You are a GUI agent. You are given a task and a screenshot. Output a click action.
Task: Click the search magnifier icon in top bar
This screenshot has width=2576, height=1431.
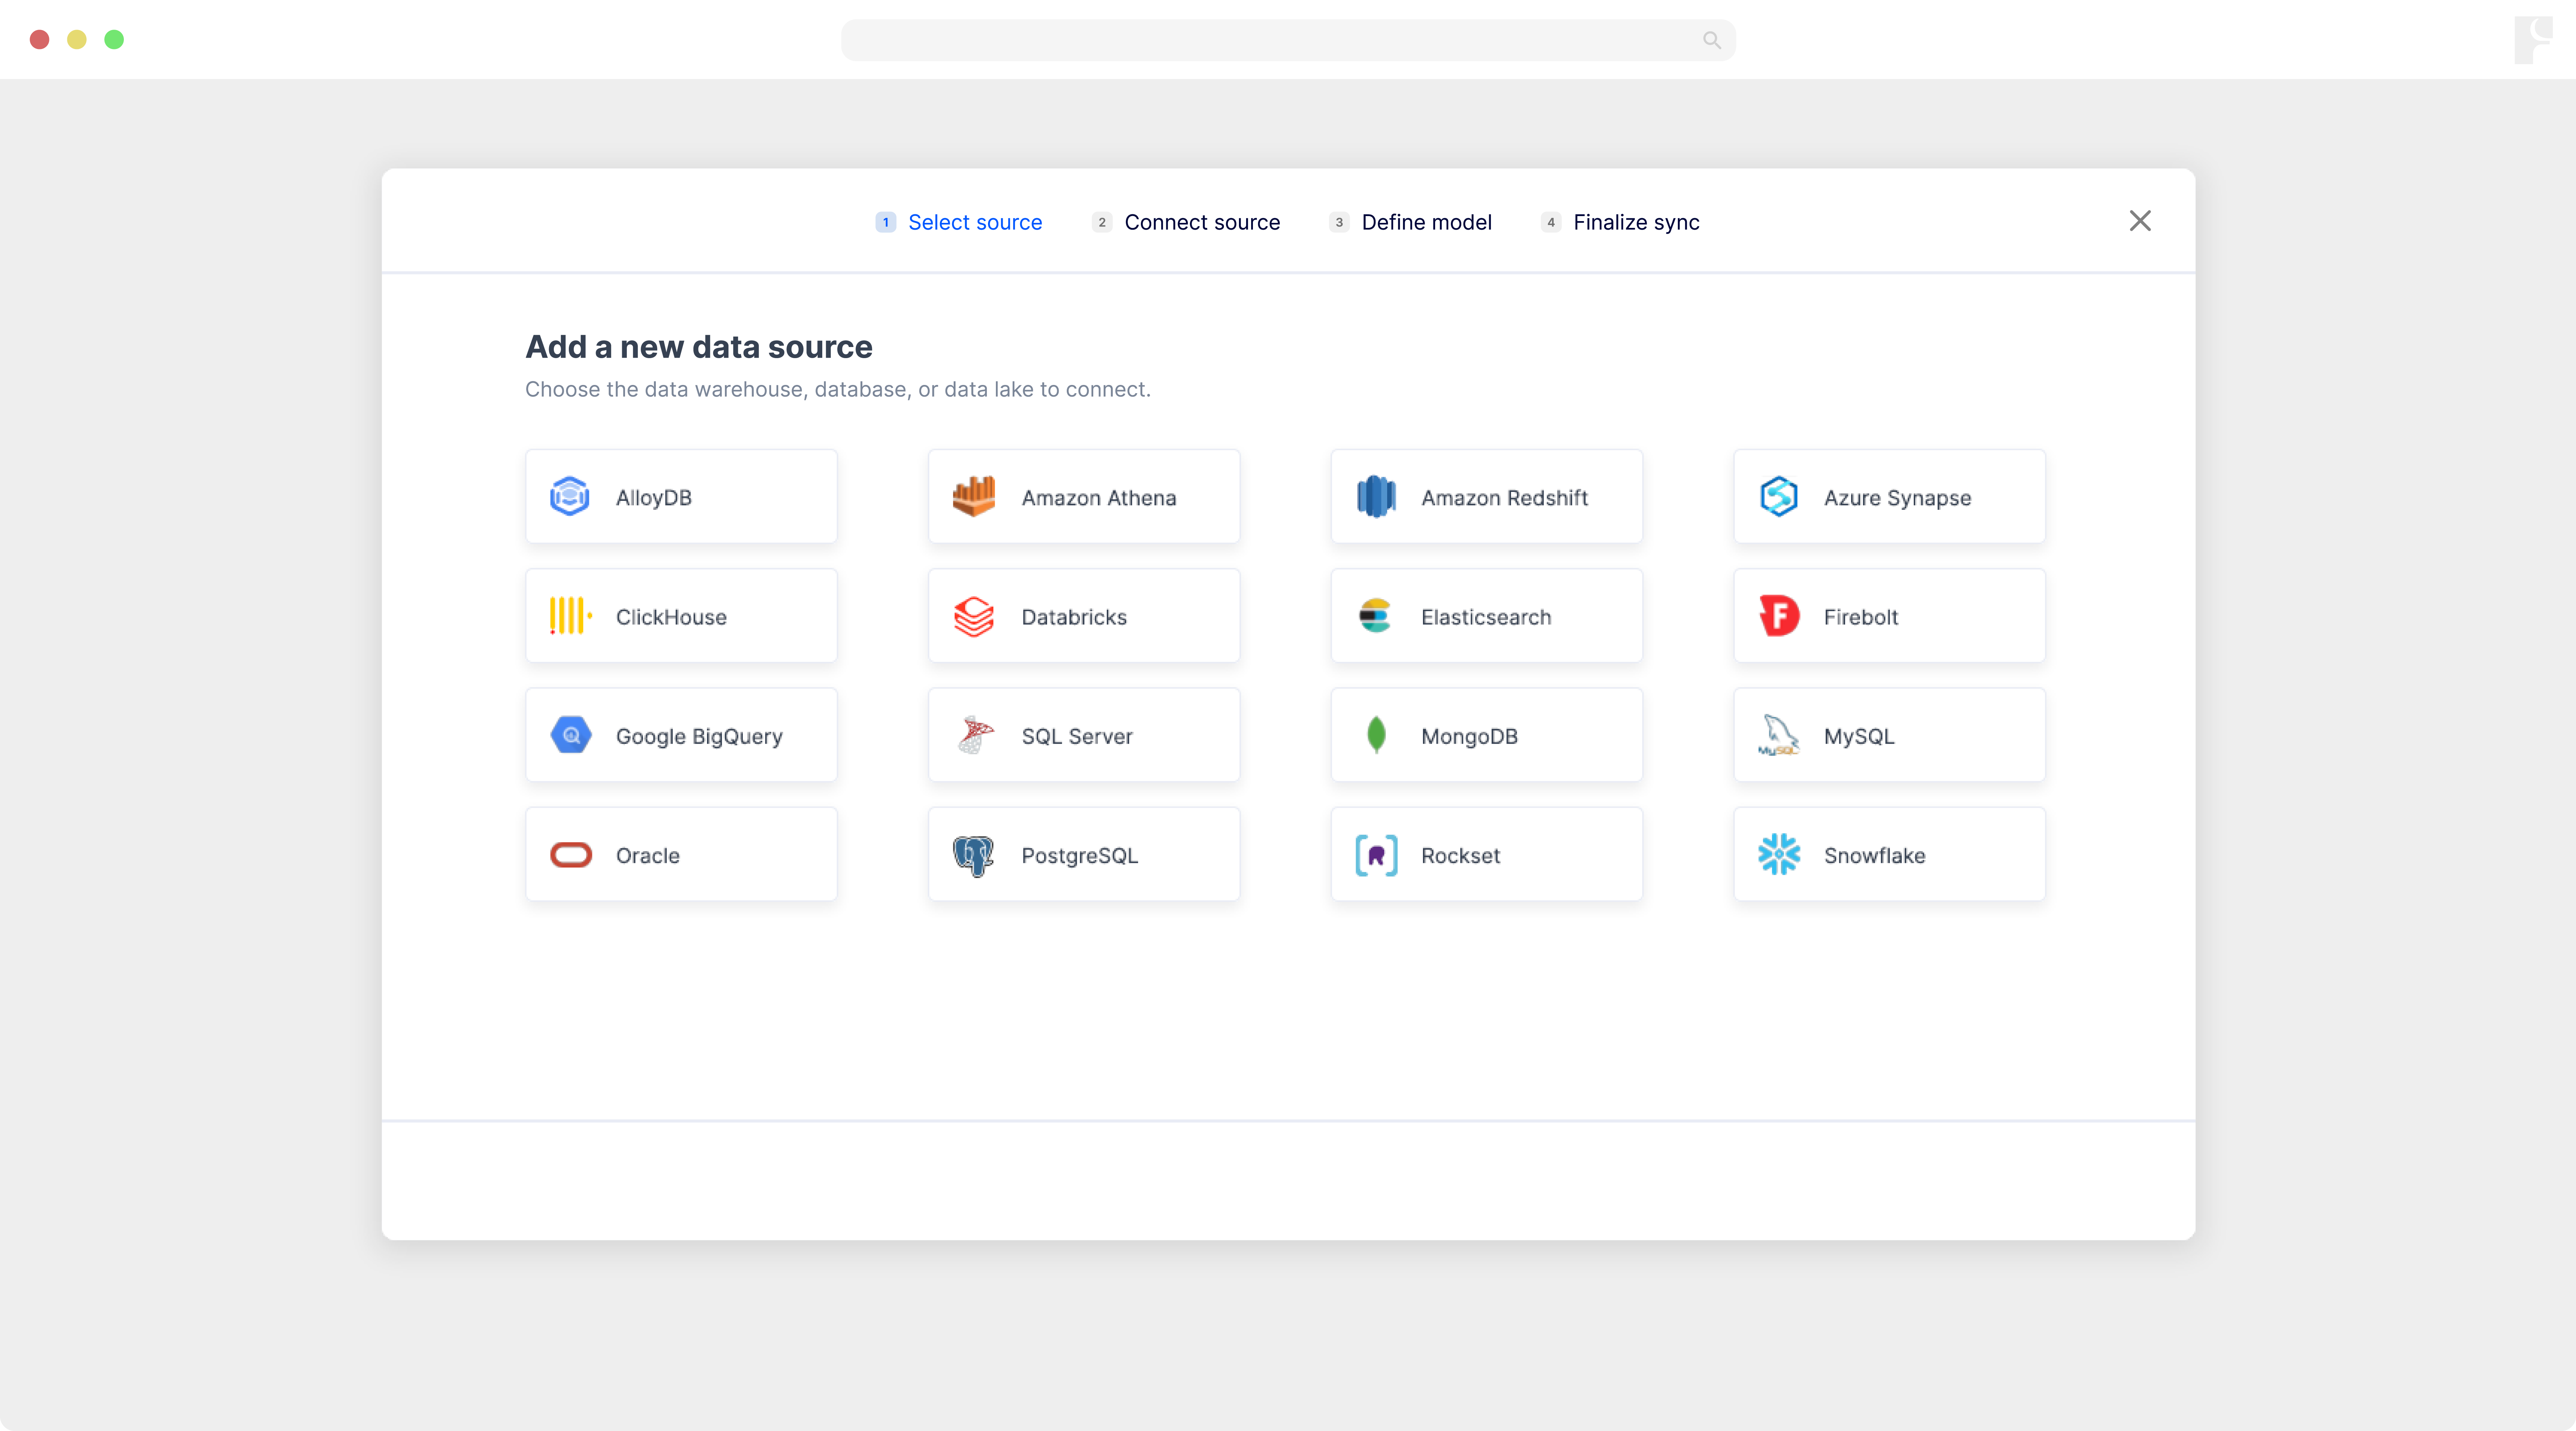[1712, 40]
